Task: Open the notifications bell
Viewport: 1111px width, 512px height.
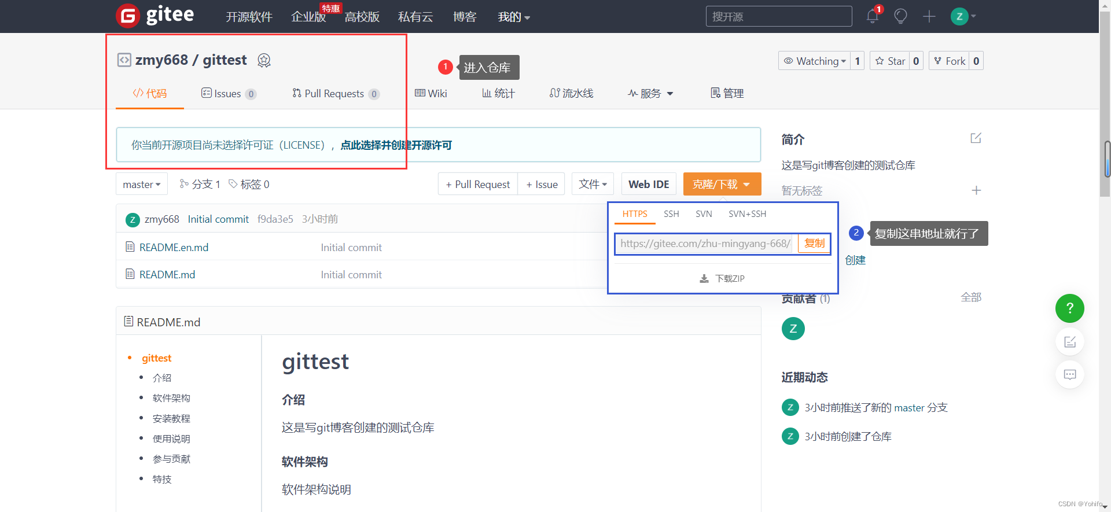Action: (x=873, y=16)
